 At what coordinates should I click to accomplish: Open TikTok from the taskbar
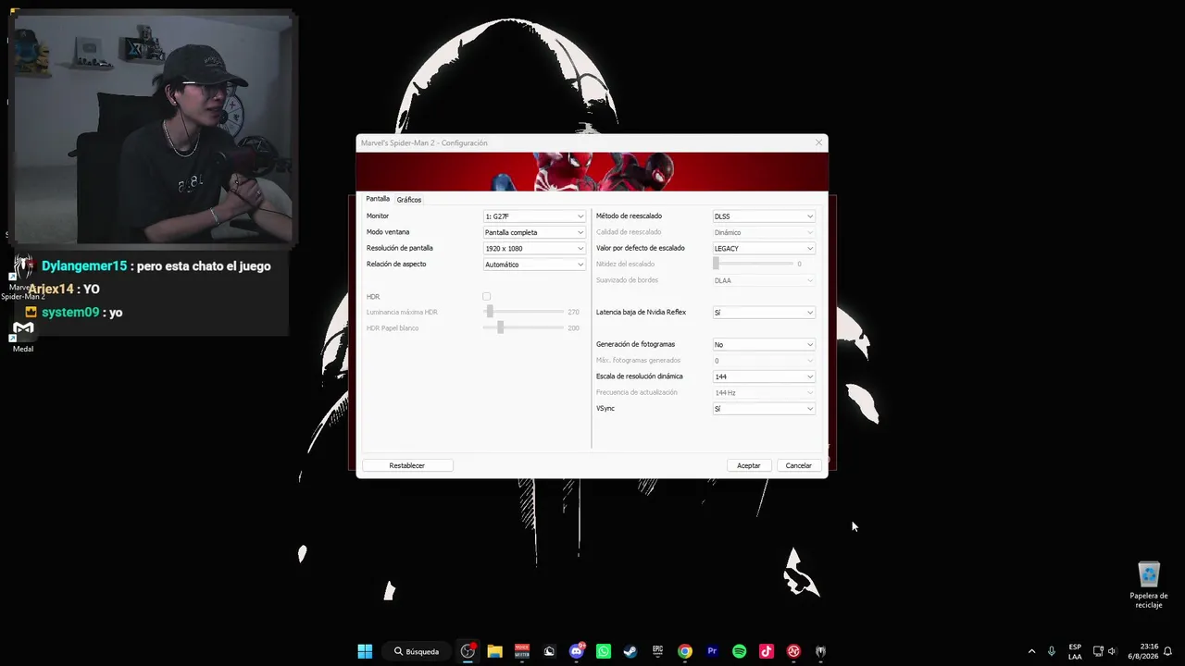tap(767, 651)
